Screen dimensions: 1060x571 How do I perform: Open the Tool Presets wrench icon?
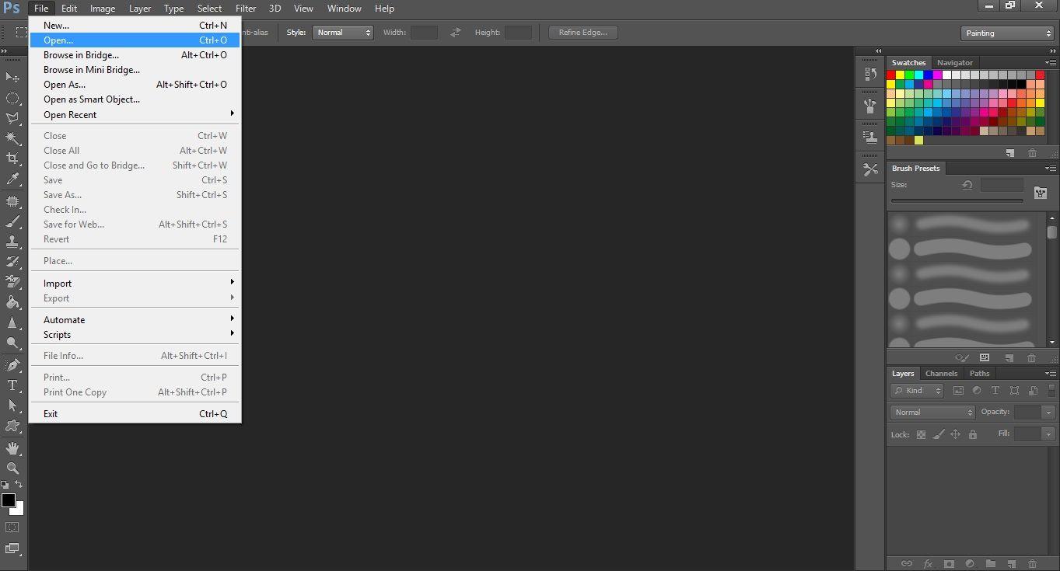click(x=870, y=169)
